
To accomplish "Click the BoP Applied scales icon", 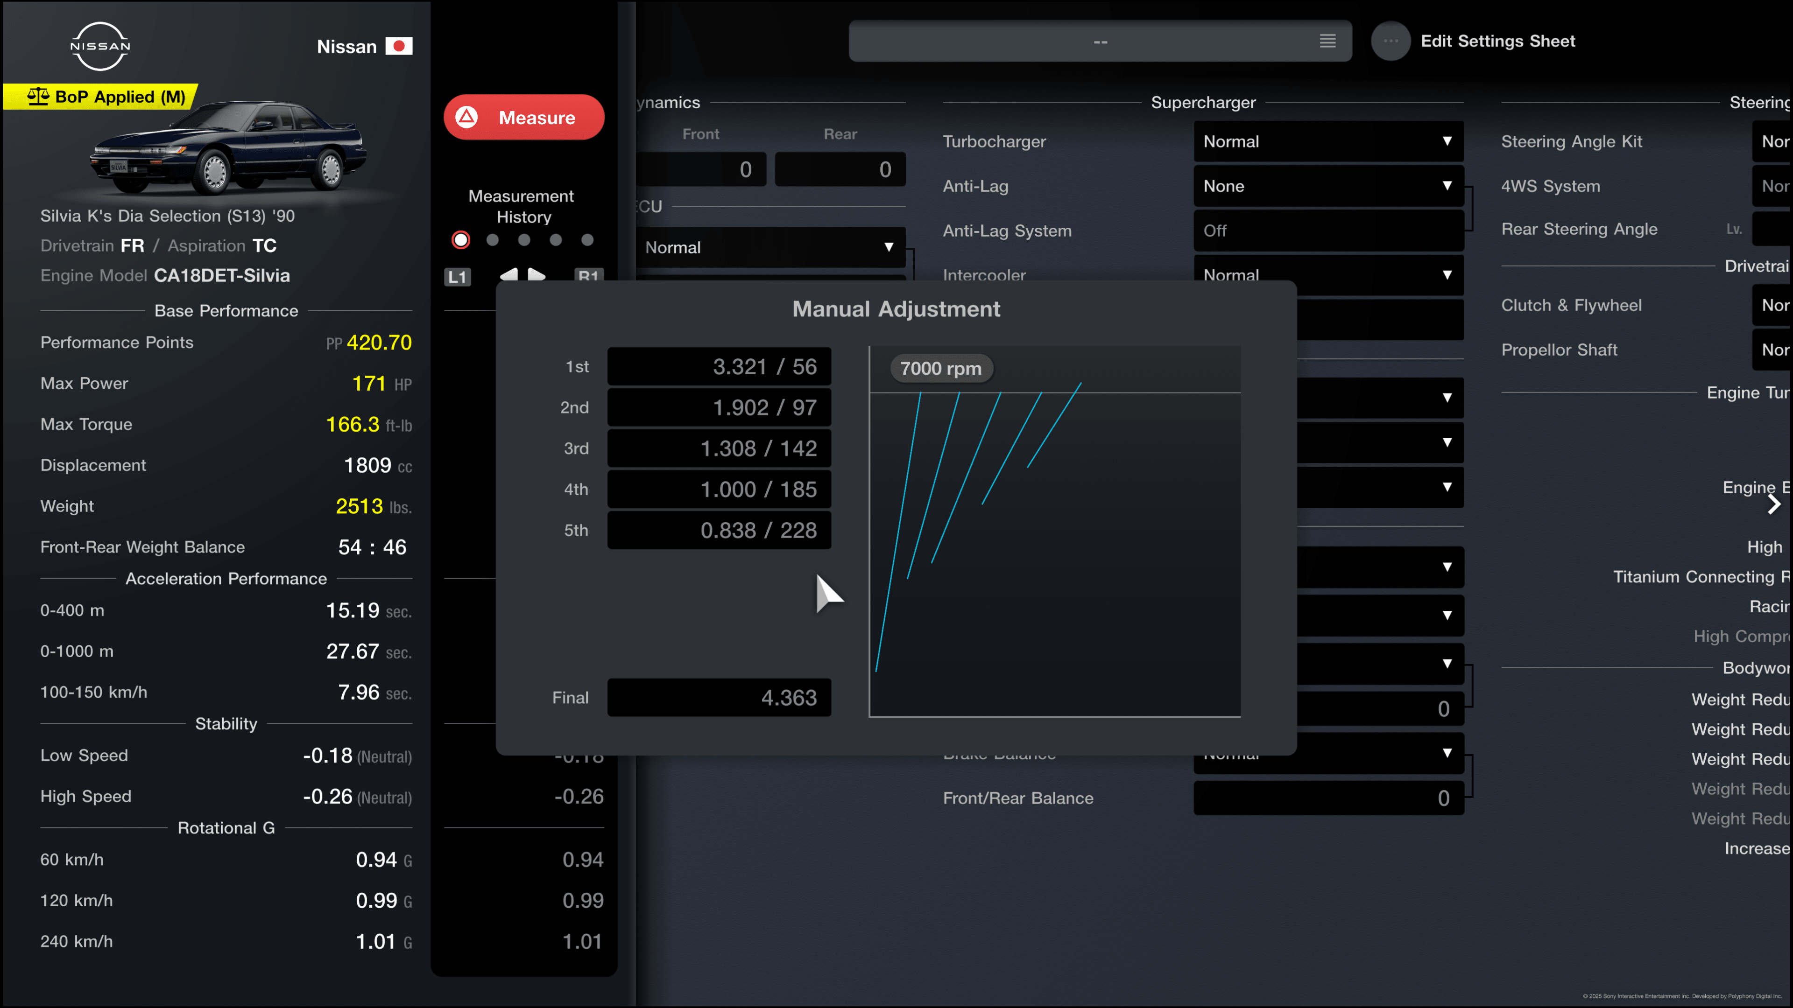I will pyautogui.click(x=38, y=97).
